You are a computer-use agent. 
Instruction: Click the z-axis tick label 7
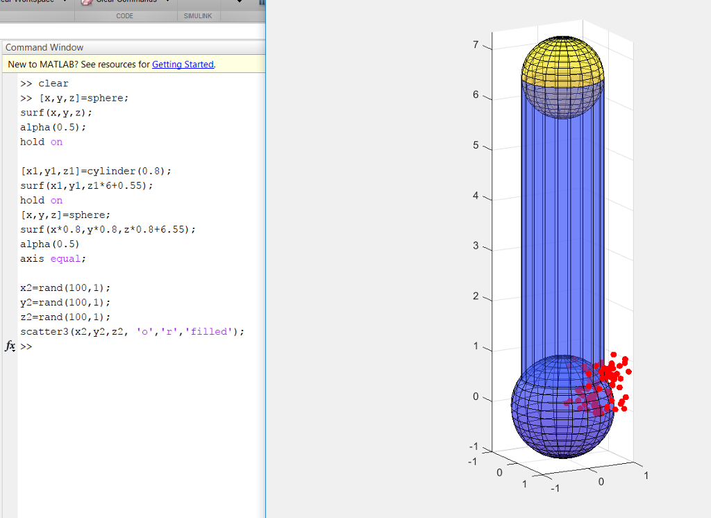475,44
